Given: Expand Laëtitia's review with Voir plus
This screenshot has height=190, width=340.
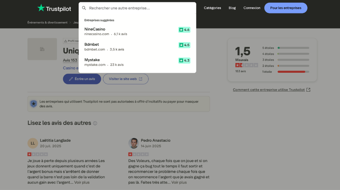Looking at the screenshot, I should point(82,182).
